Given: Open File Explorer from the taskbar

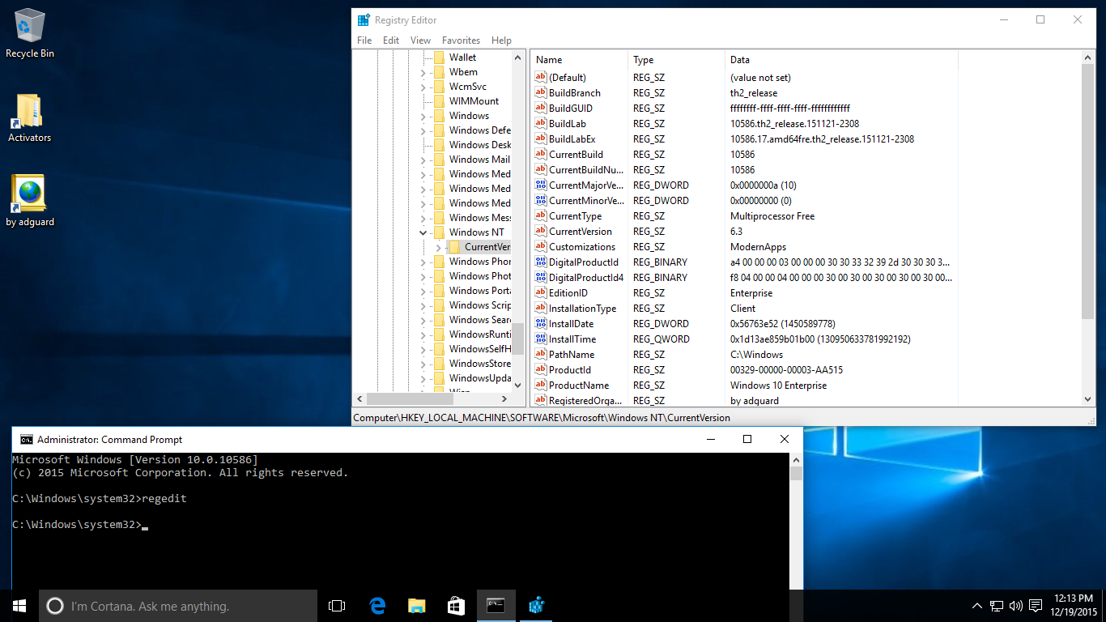Looking at the screenshot, I should pos(417,606).
